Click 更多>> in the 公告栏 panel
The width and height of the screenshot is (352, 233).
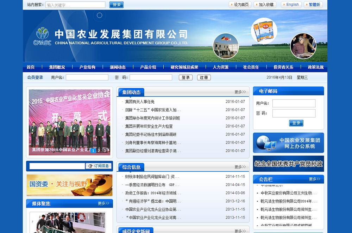pyautogui.click(x=314, y=179)
